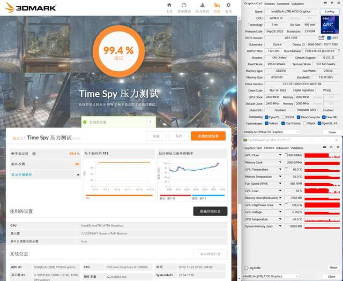Switch to the Validation tab in the top GPU-Z window

coord(297,4)
